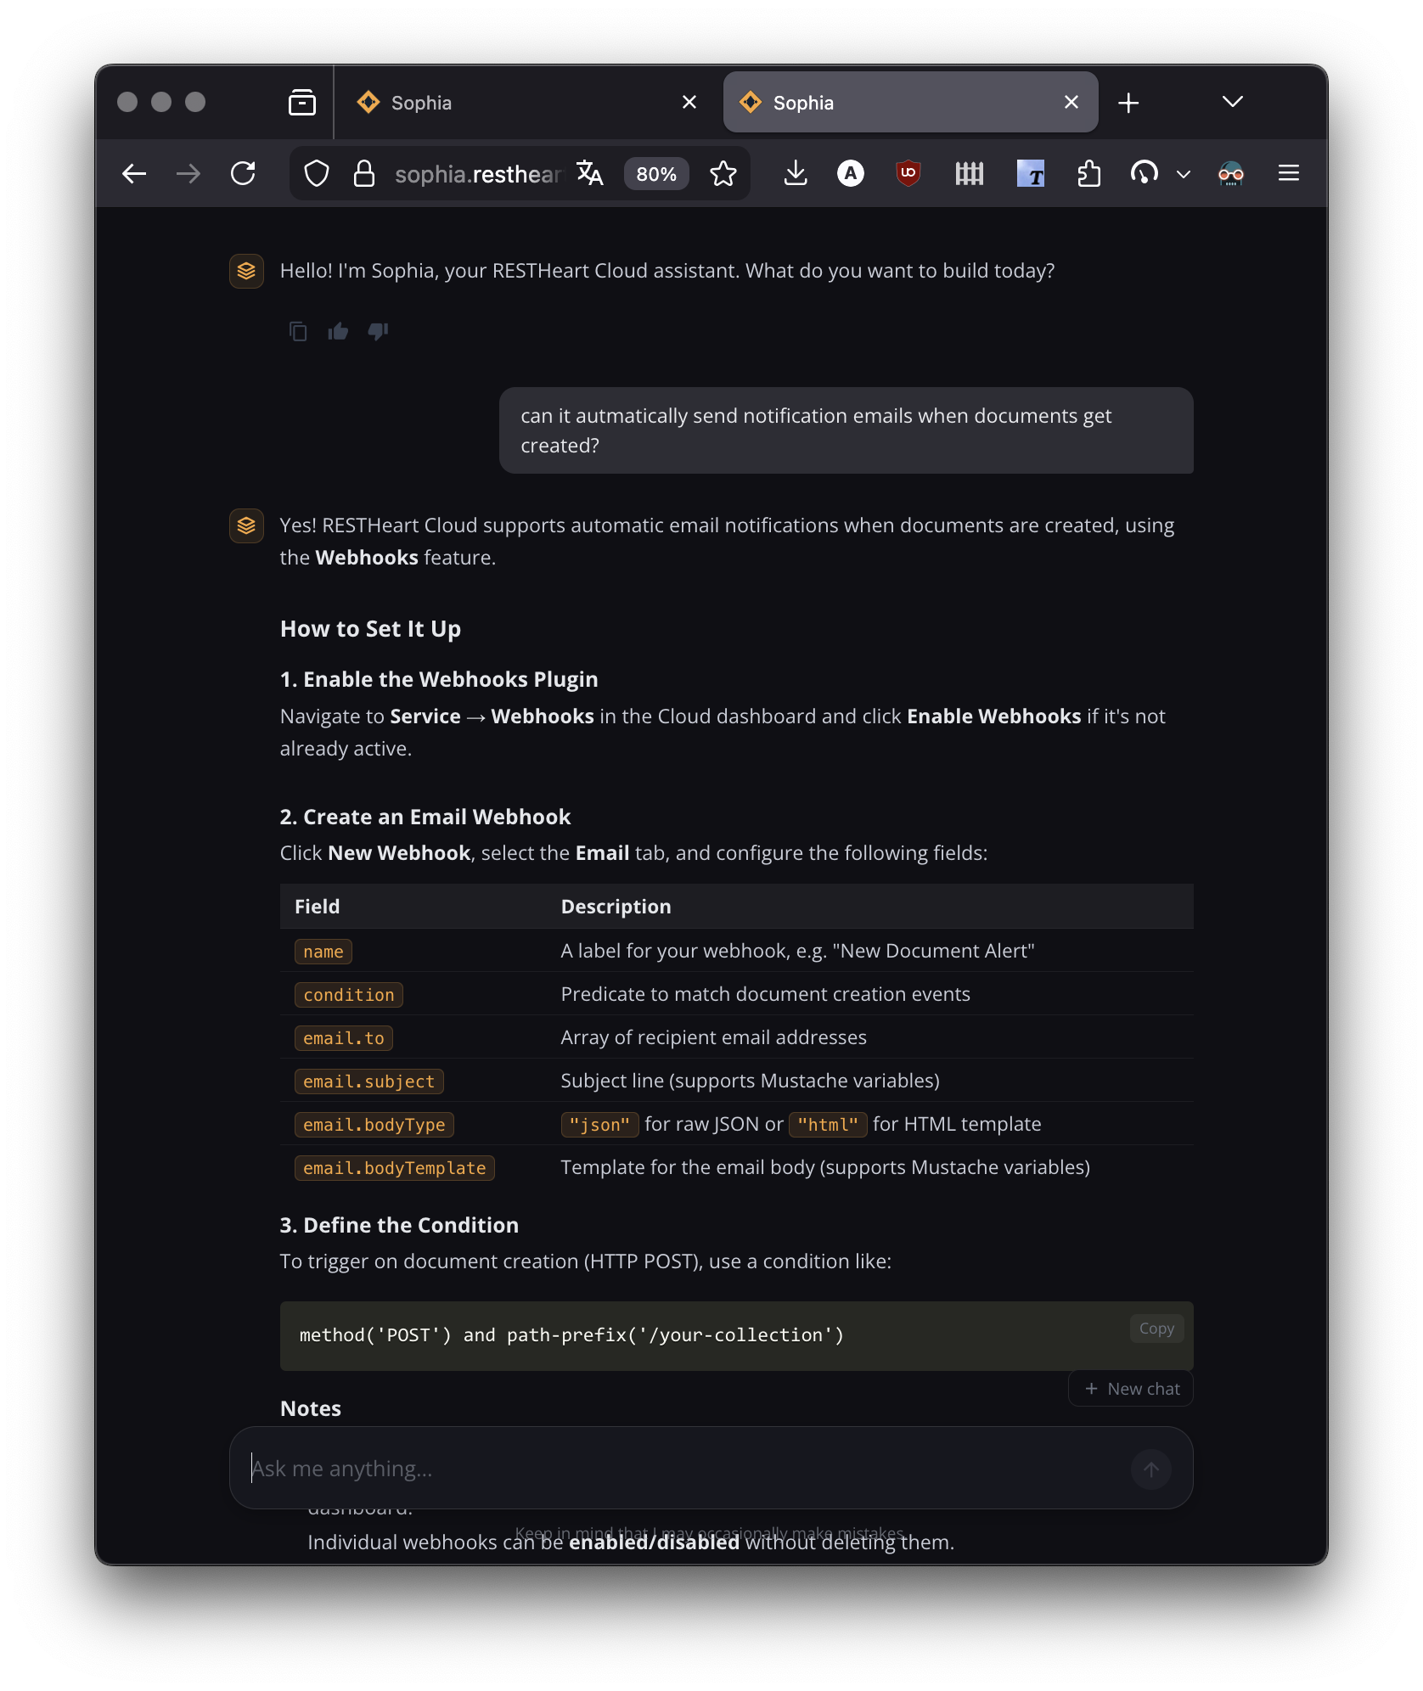Click the 80% zoom level indicator
The image size is (1423, 1691).
pyautogui.click(x=655, y=173)
